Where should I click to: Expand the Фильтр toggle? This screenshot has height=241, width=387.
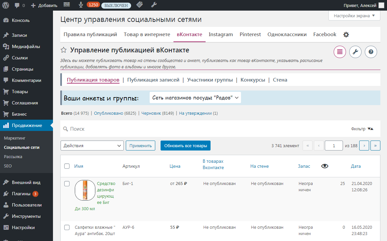362,129
